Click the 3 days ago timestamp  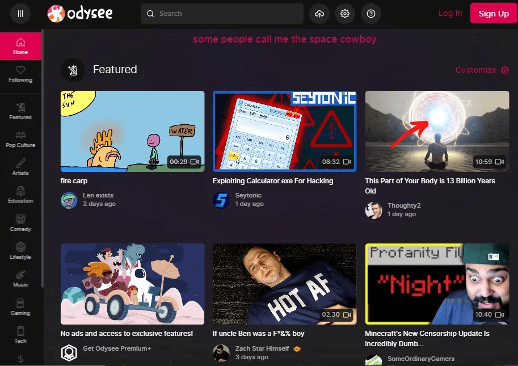[x=252, y=357]
